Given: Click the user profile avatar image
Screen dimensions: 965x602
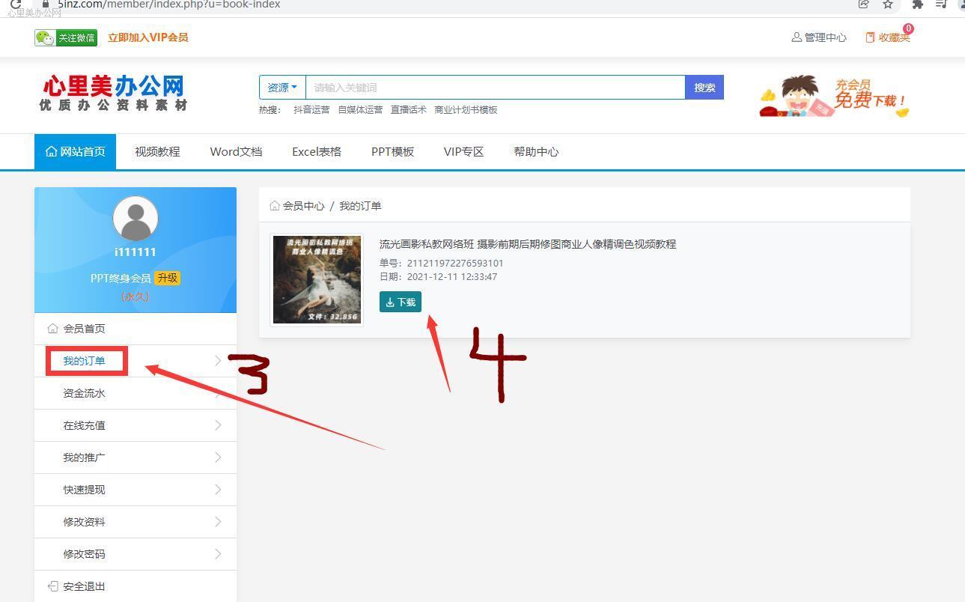Looking at the screenshot, I should [136, 219].
